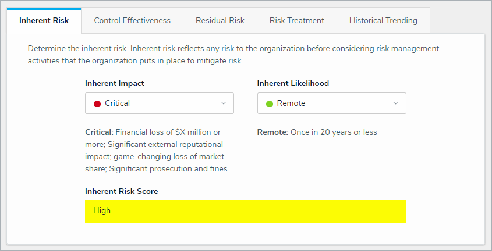
Task: Open the Inherent Likelihood dropdown showing Remote
Action: tap(331, 103)
